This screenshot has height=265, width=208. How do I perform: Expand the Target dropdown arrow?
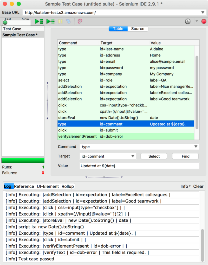[133, 156]
